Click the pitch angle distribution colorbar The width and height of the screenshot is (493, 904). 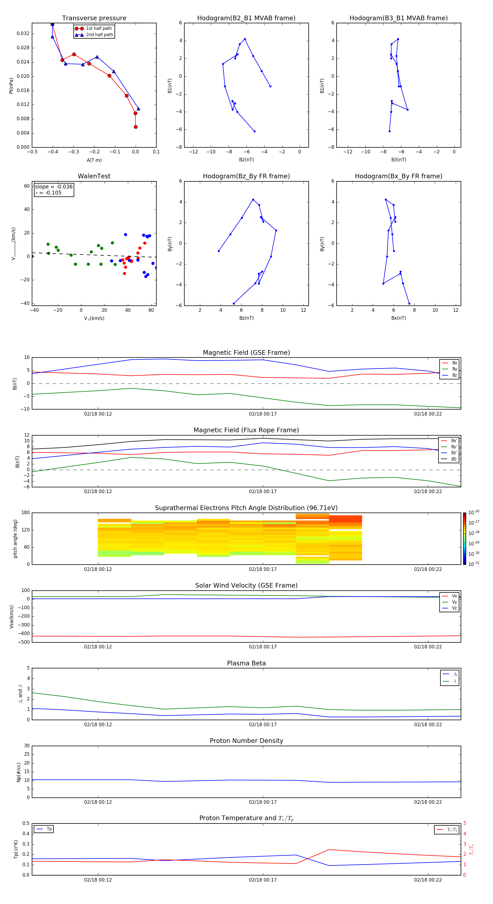464,539
